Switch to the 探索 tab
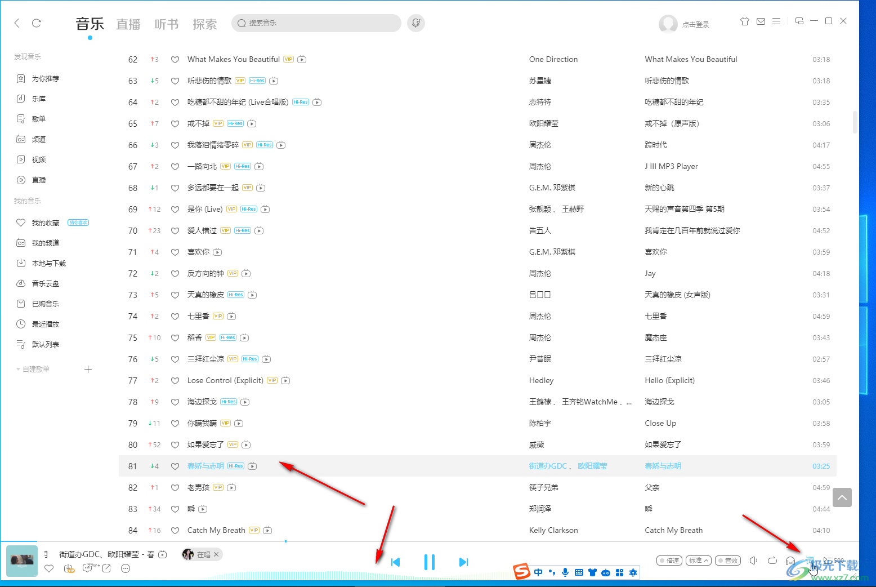Screen dimensions: 876x587 point(205,24)
